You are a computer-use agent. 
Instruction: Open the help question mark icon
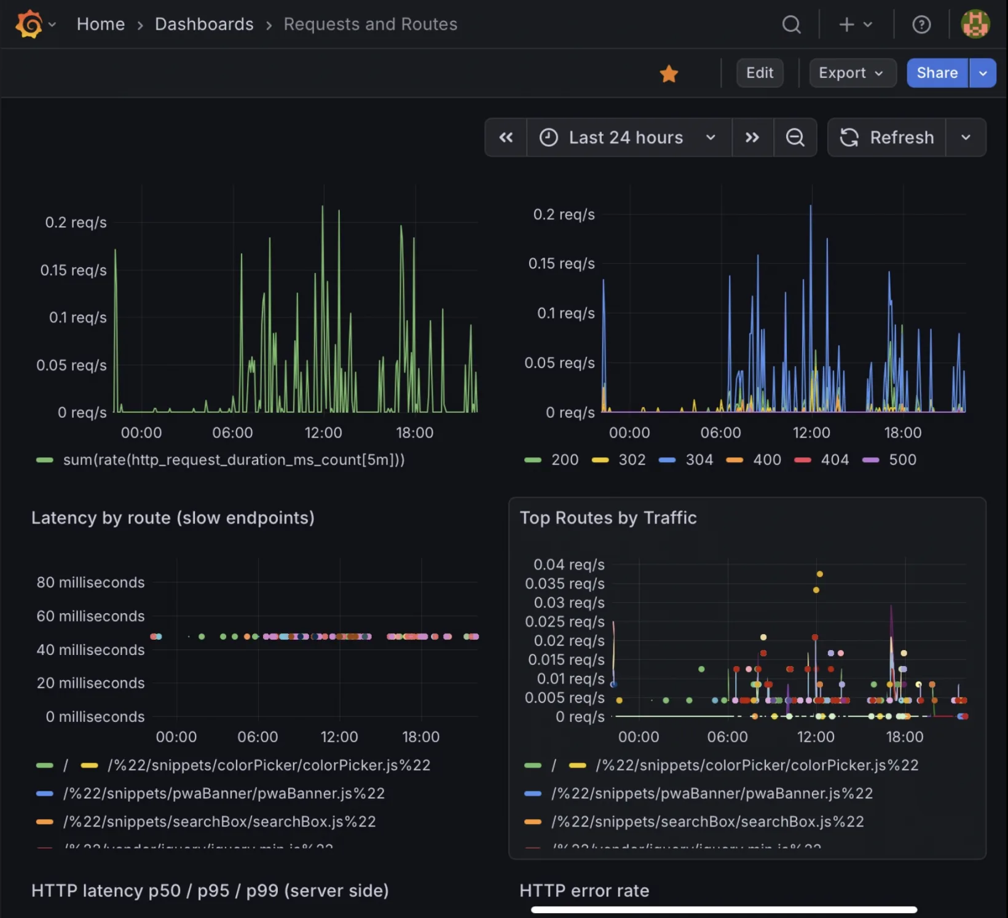tap(921, 25)
